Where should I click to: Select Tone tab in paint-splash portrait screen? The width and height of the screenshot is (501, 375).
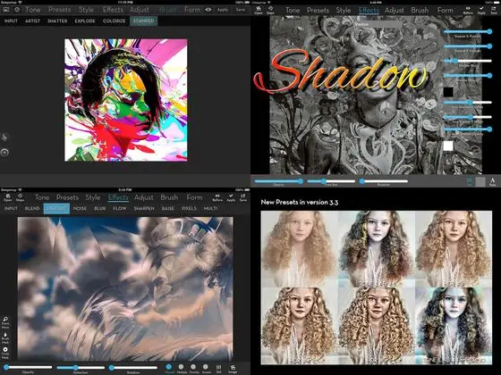(33, 10)
